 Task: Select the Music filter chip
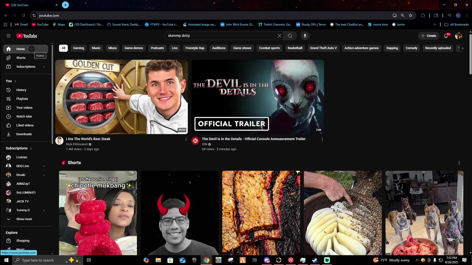point(96,48)
